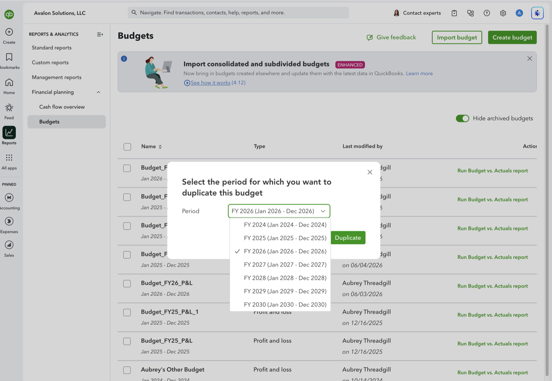Open All apps grid icon

click(9, 158)
